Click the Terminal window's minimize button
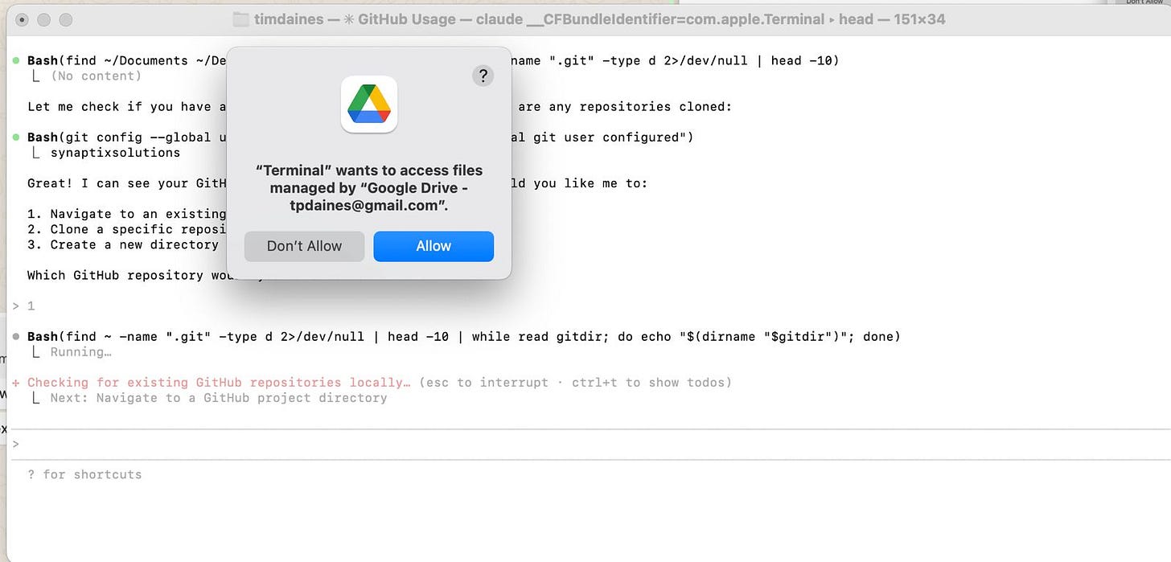 coord(43,18)
